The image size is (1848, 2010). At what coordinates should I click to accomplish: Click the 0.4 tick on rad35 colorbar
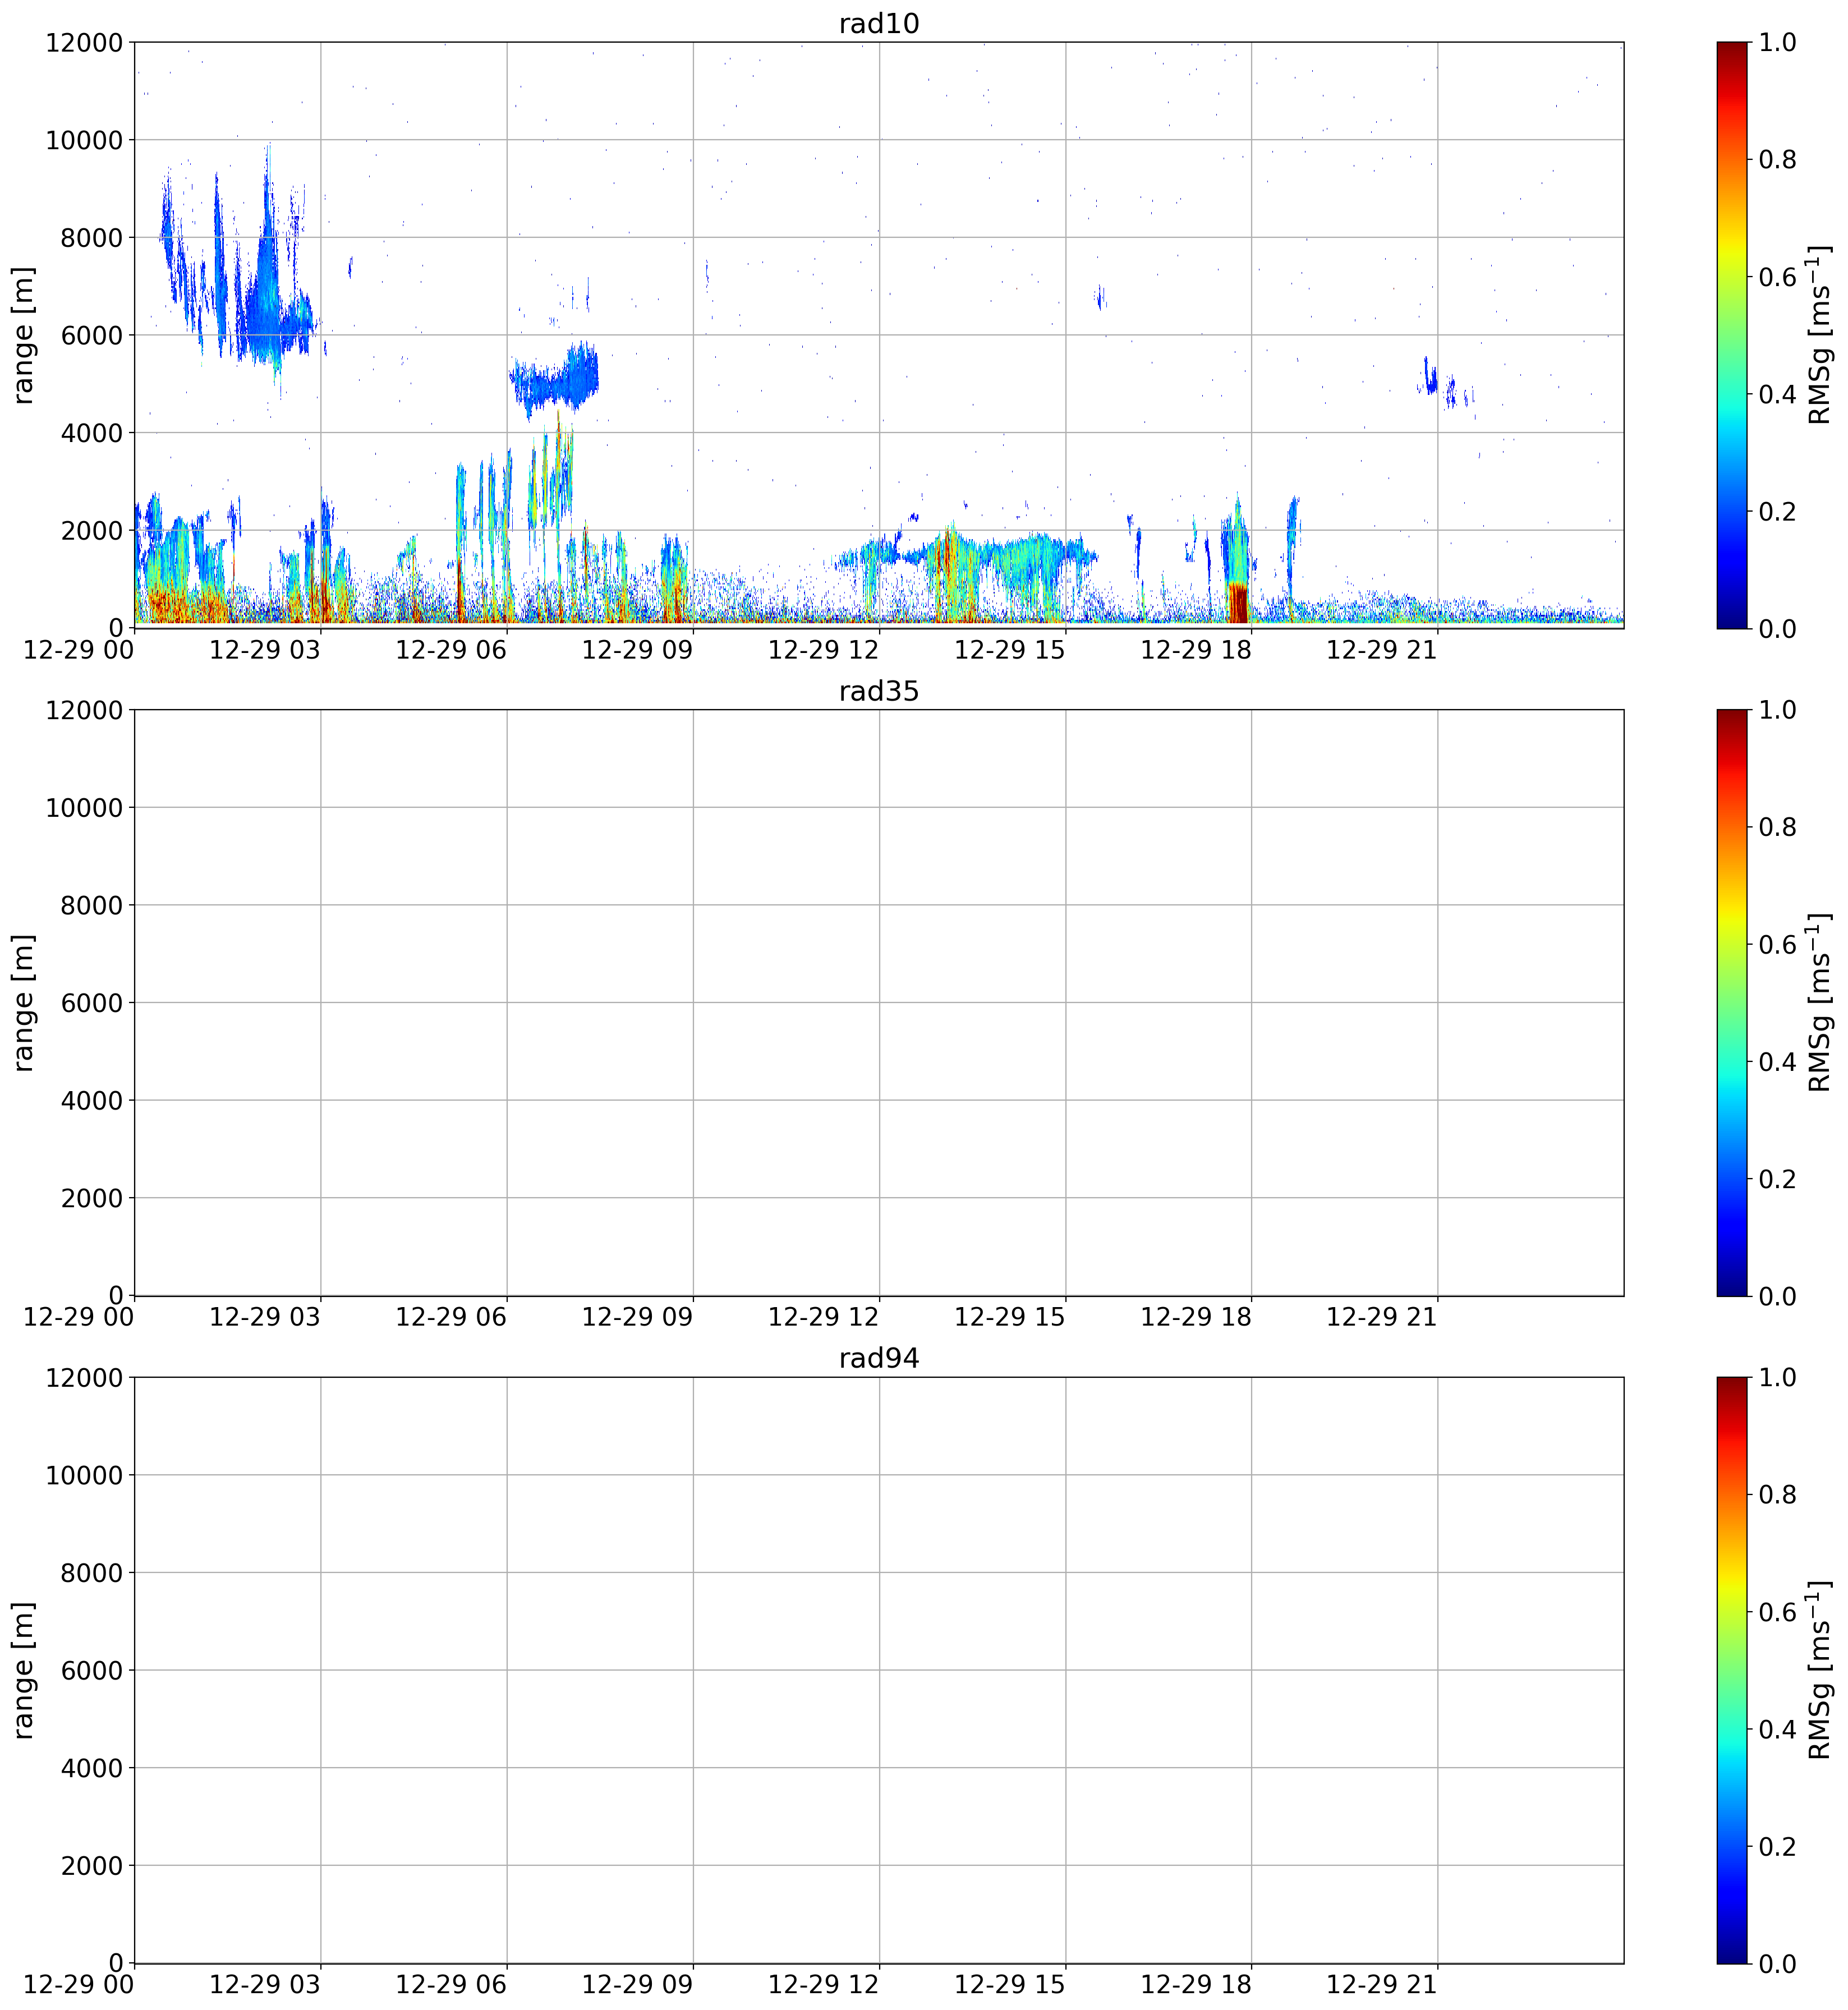[x=1777, y=1062]
